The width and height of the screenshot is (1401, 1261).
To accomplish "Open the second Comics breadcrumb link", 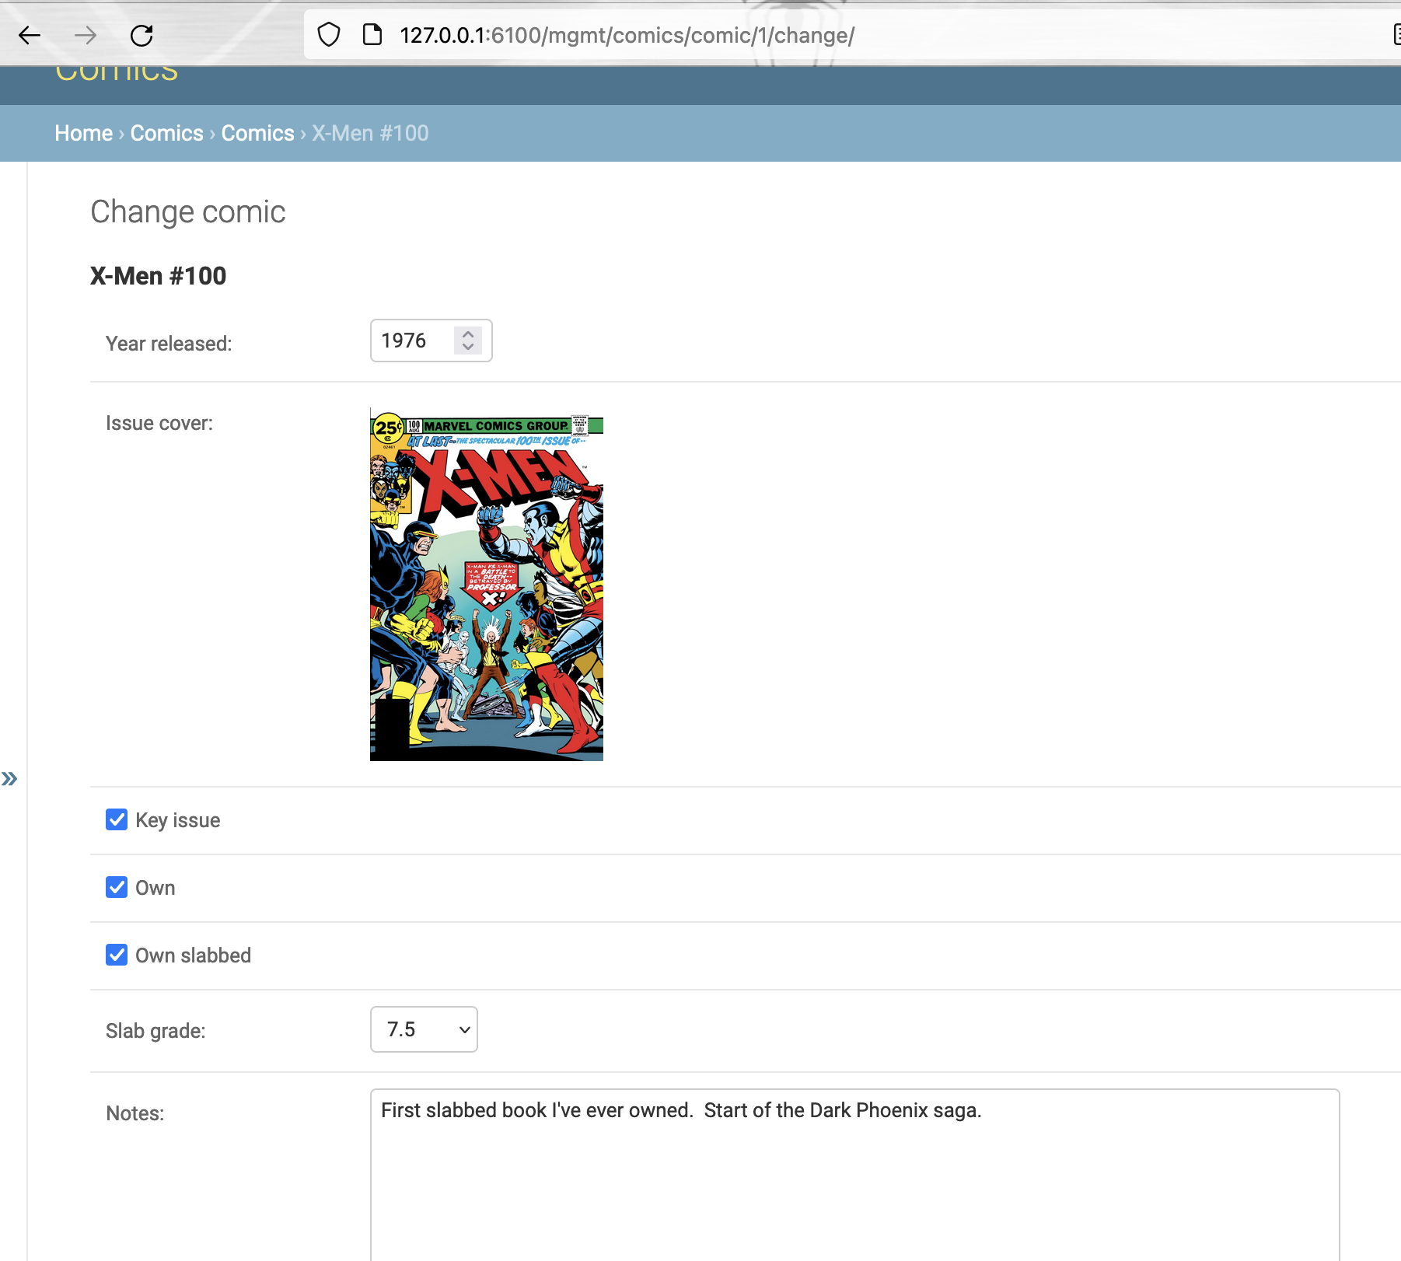I will (x=257, y=134).
